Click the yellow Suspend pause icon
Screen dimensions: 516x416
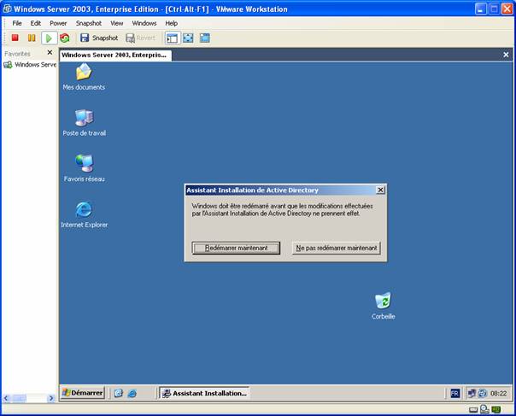[32, 38]
